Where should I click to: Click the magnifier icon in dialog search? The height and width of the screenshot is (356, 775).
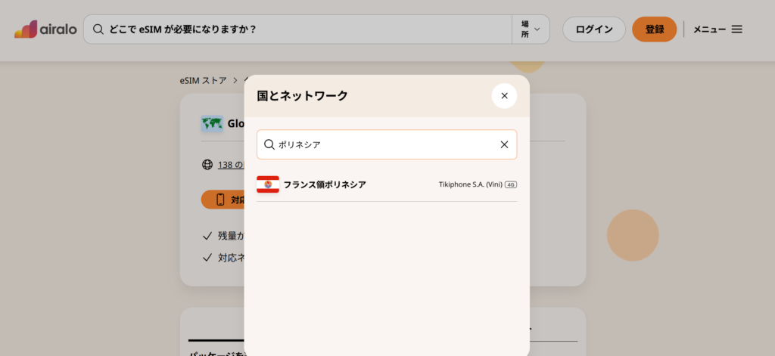click(x=269, y=144)
